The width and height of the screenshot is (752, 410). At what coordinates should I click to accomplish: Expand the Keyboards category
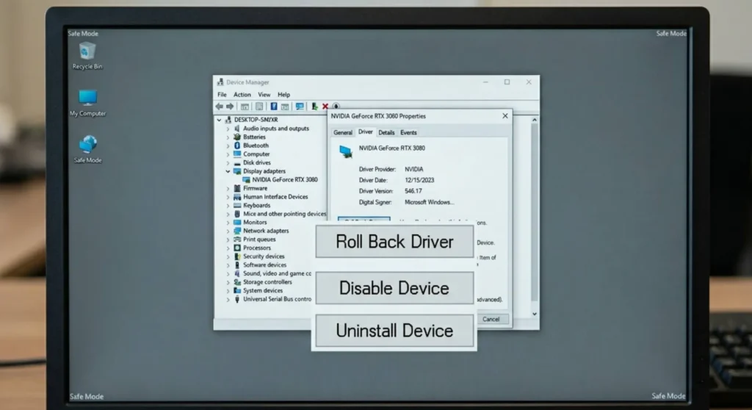[x=228, y=206]
